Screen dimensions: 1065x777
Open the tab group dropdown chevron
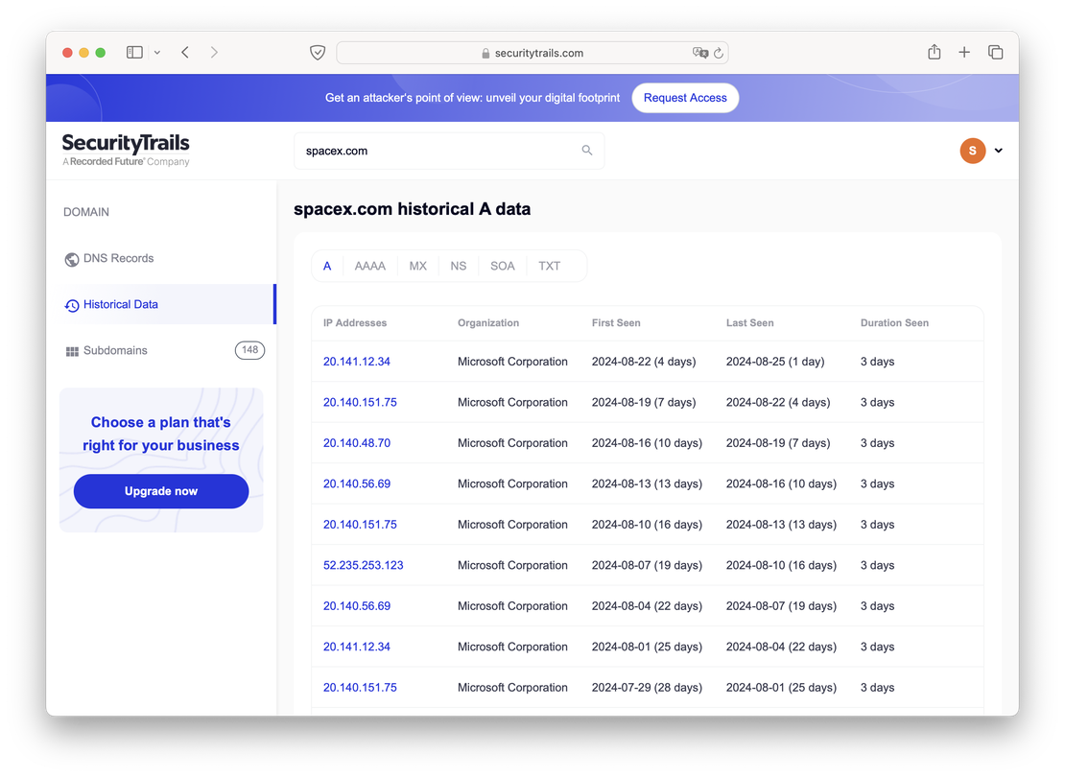point(156,52)
